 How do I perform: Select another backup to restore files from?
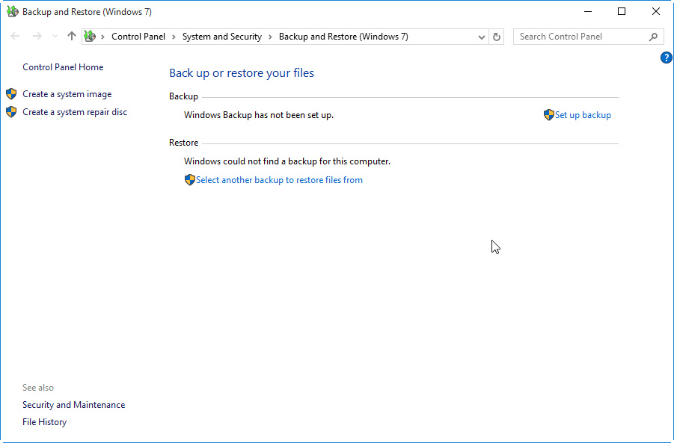coord(280,180)
